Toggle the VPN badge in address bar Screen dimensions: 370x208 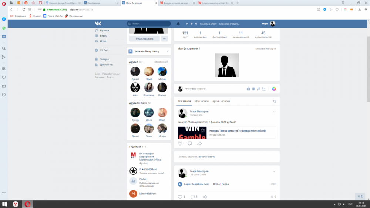click(40, 9)
